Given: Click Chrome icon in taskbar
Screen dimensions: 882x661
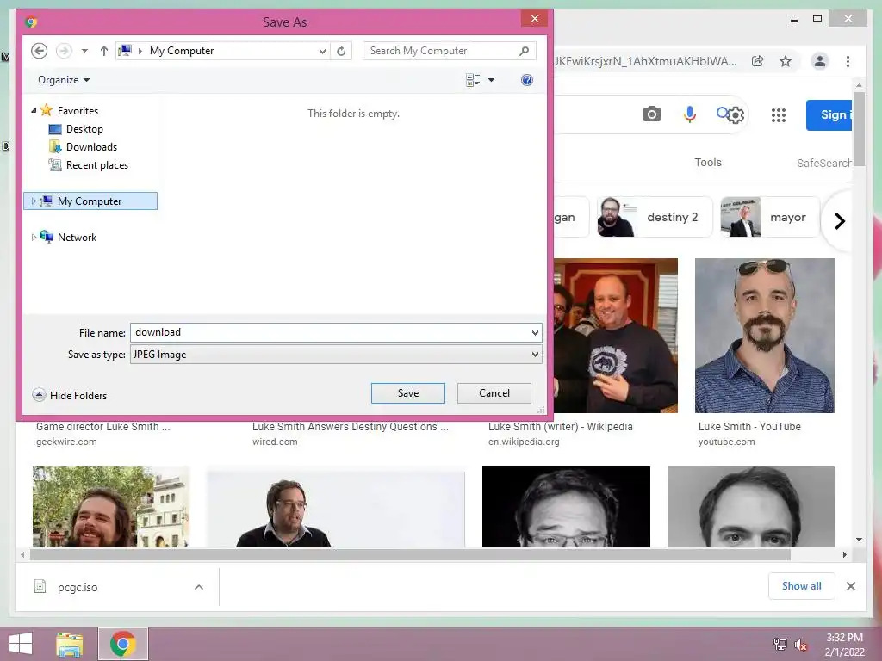Looking at the screenshot, I should 122,644.
